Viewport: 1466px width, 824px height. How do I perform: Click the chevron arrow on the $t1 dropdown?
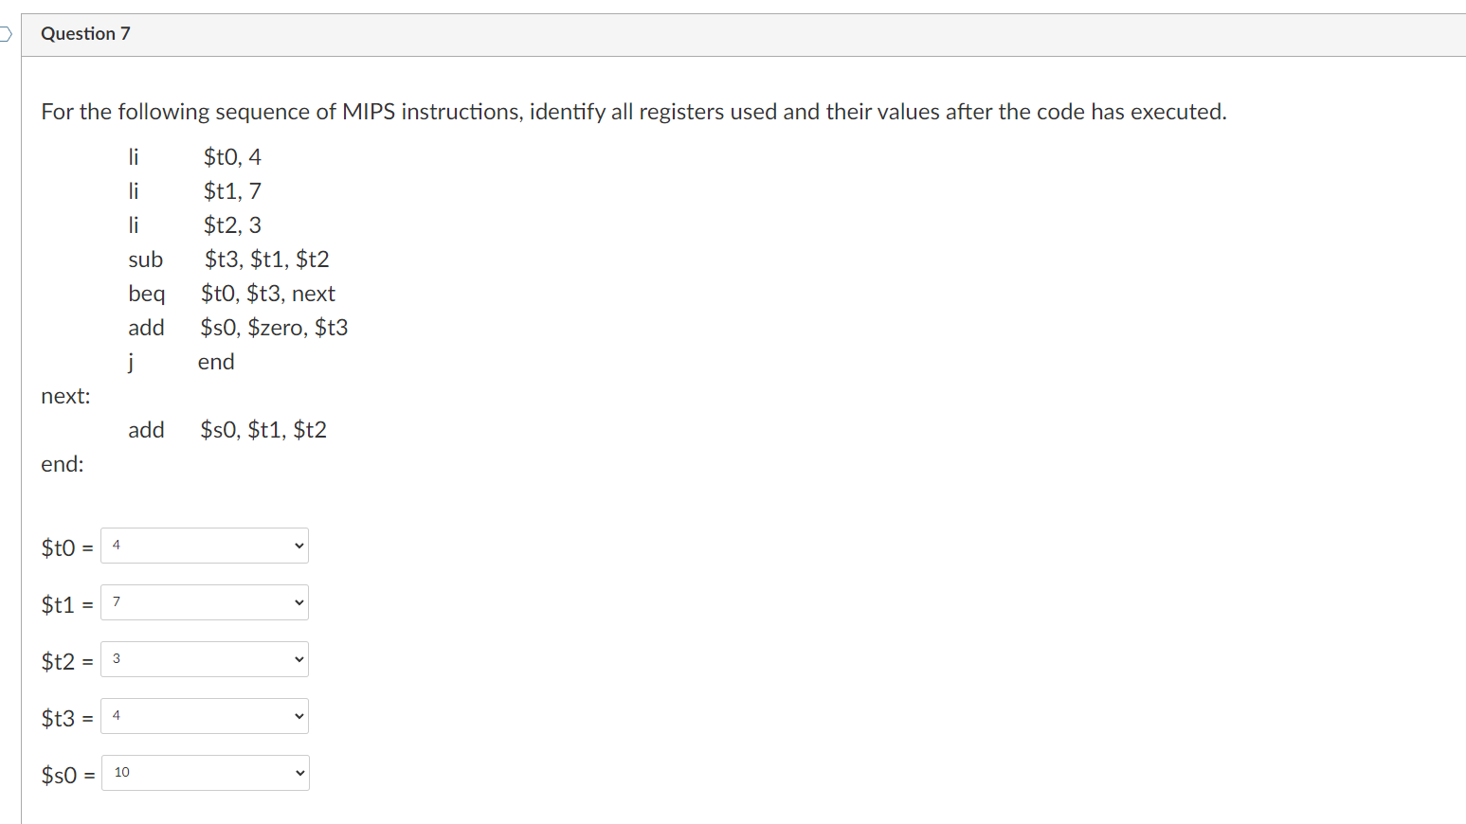tap(297, 602)
